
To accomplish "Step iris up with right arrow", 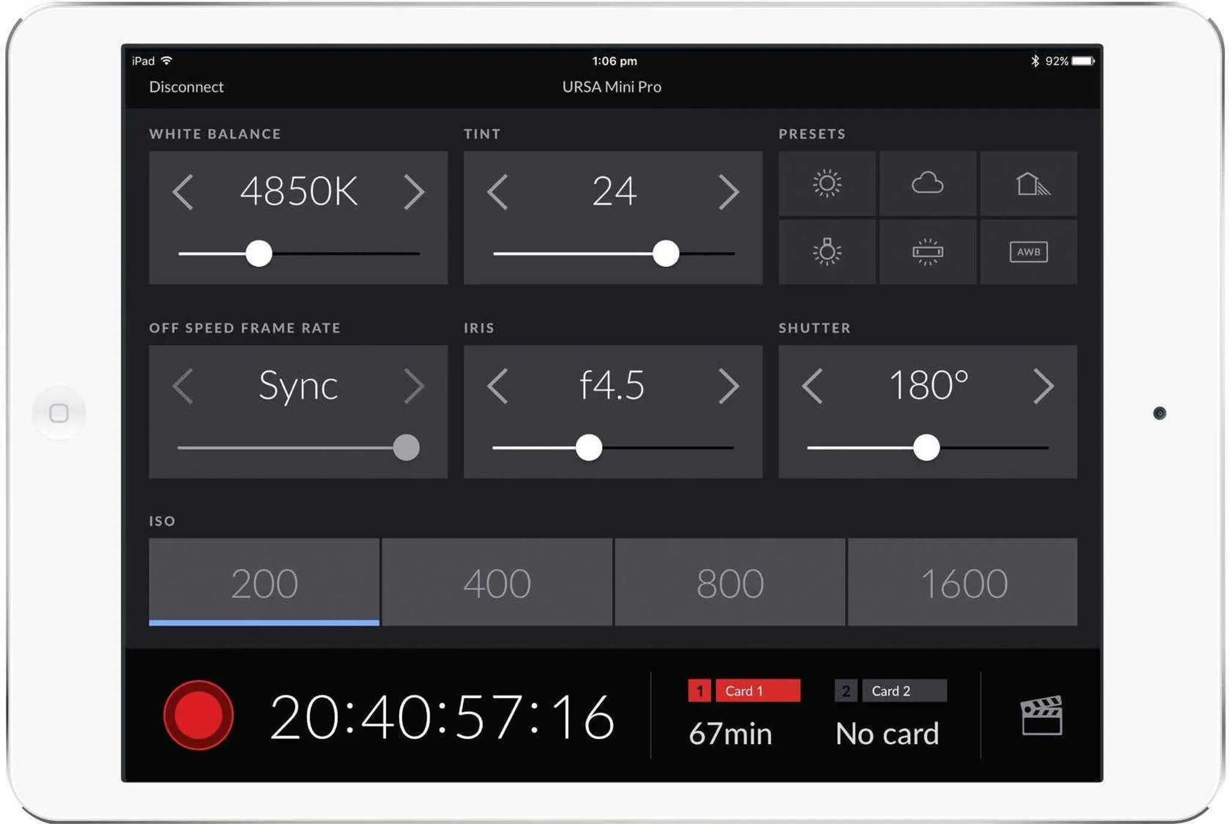I will click(x=729, y=386).
